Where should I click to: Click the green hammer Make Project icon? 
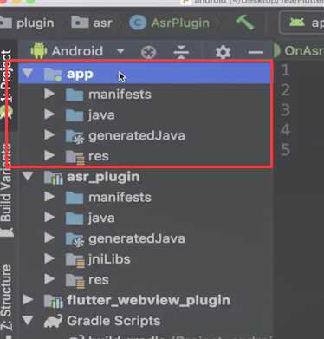244,23
